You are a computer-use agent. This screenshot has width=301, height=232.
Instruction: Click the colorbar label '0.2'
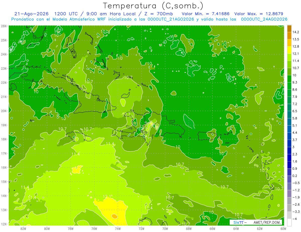click(295, 176)
